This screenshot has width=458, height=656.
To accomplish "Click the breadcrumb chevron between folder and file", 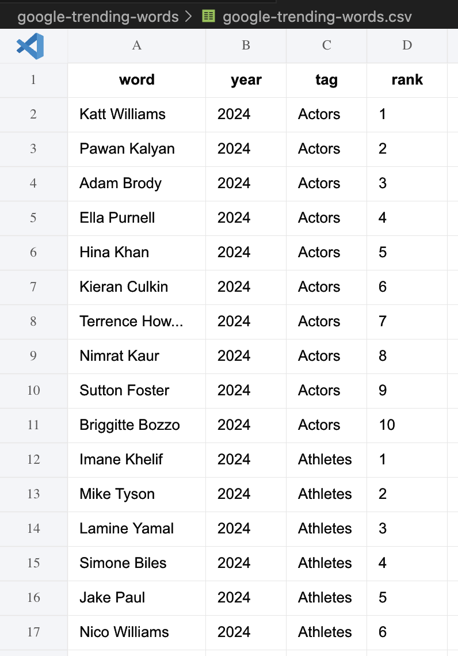I will (189, 16).
